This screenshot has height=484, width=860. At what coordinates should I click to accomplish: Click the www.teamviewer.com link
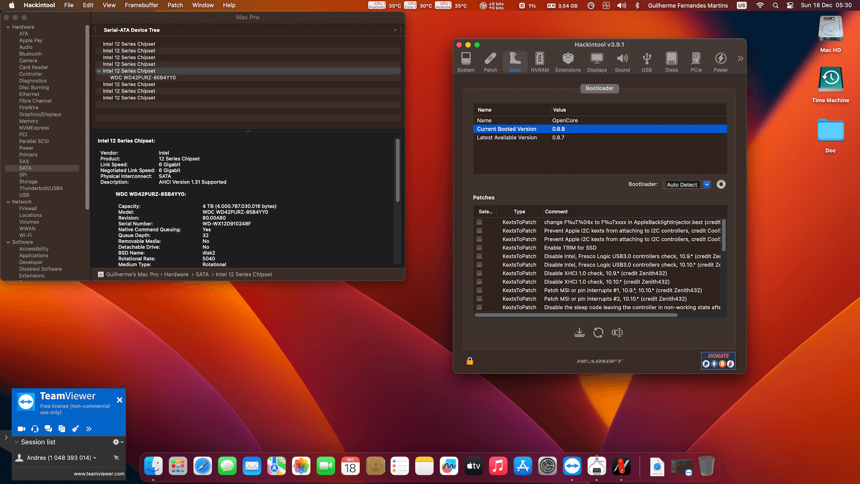(x=99, y=474)
